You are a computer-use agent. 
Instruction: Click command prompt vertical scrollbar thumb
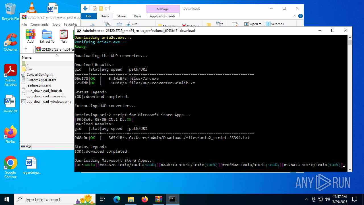coord(350,42)
